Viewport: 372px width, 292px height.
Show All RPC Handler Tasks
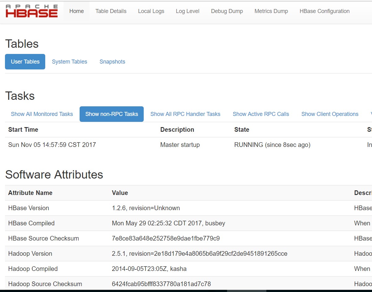coord(185,114)
